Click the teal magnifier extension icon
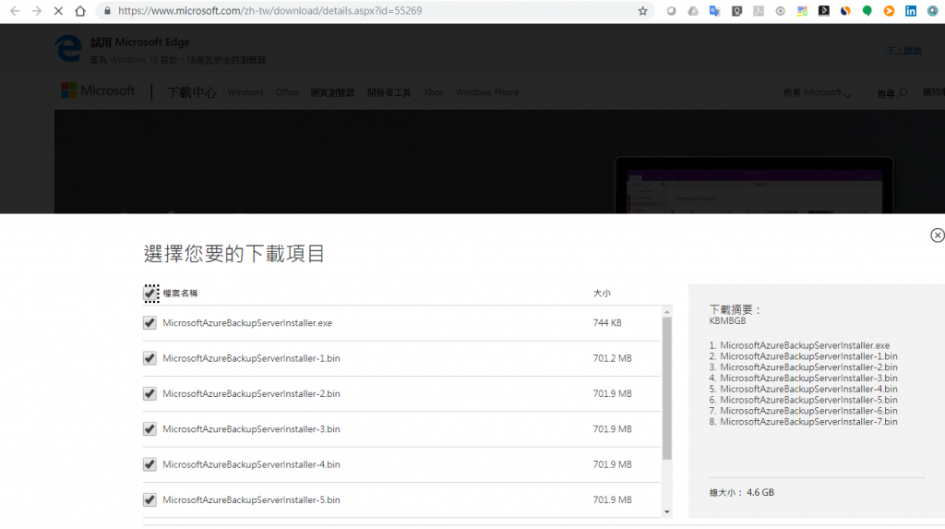Image resolution: width=945 pixels, height=529 pixels. tap(932, 11)
